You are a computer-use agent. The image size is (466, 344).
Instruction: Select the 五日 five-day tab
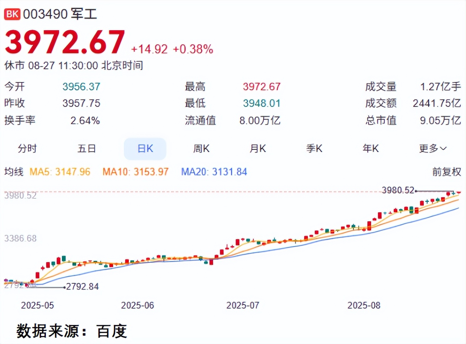pos(87,149)
